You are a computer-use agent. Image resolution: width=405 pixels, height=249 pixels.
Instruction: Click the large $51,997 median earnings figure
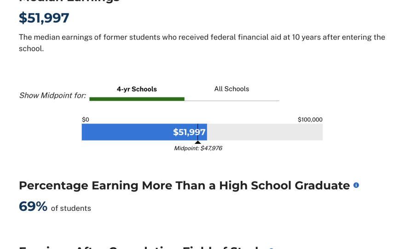click(44, 18)
